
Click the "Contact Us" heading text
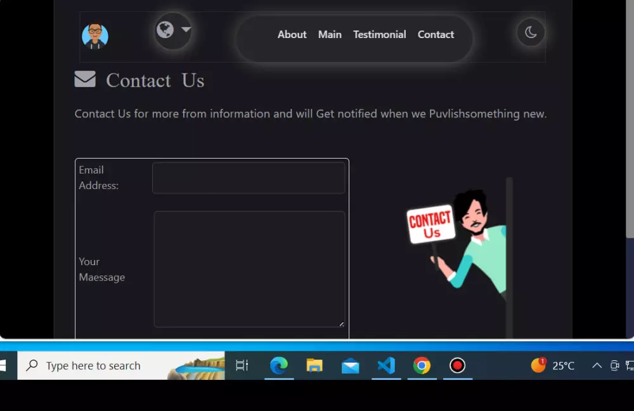155,80
